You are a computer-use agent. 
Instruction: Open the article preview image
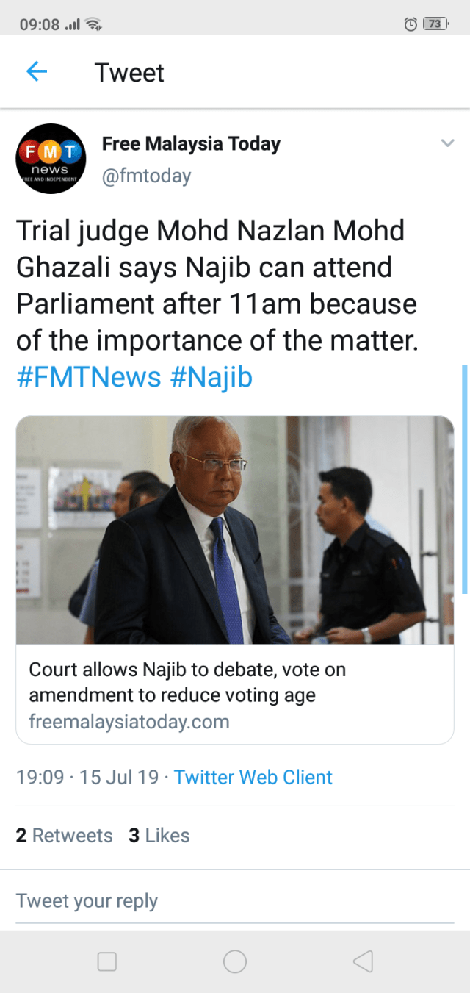pyautogui.click(x=235, y=529)
